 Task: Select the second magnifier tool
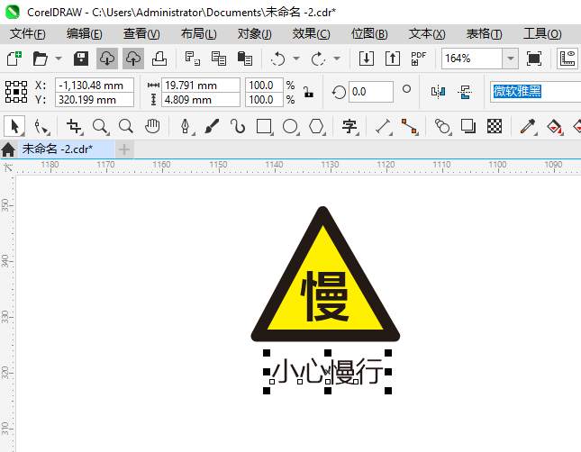[126, 126]
